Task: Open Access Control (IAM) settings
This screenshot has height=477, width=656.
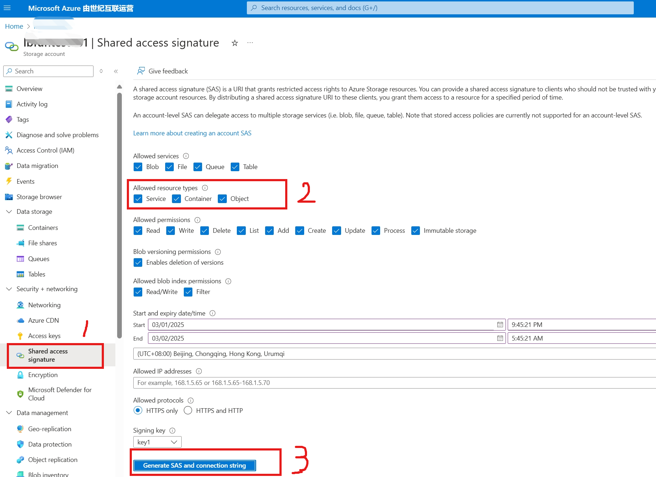Action: coord(45,150)
